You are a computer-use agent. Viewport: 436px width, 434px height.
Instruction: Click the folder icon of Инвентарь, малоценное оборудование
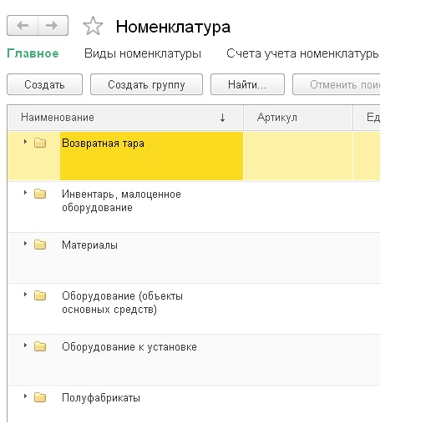point(40,194)
